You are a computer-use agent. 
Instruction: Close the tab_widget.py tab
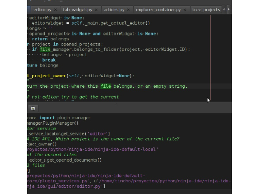click(x=96, y=10)
